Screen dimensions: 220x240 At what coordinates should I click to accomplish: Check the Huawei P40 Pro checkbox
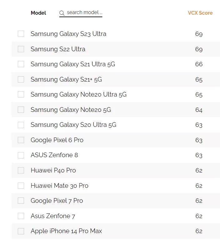pyautogui.click(x=21, y=170)
